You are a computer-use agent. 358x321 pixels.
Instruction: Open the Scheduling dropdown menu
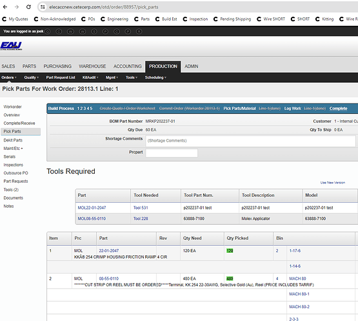tap(155, 77)
